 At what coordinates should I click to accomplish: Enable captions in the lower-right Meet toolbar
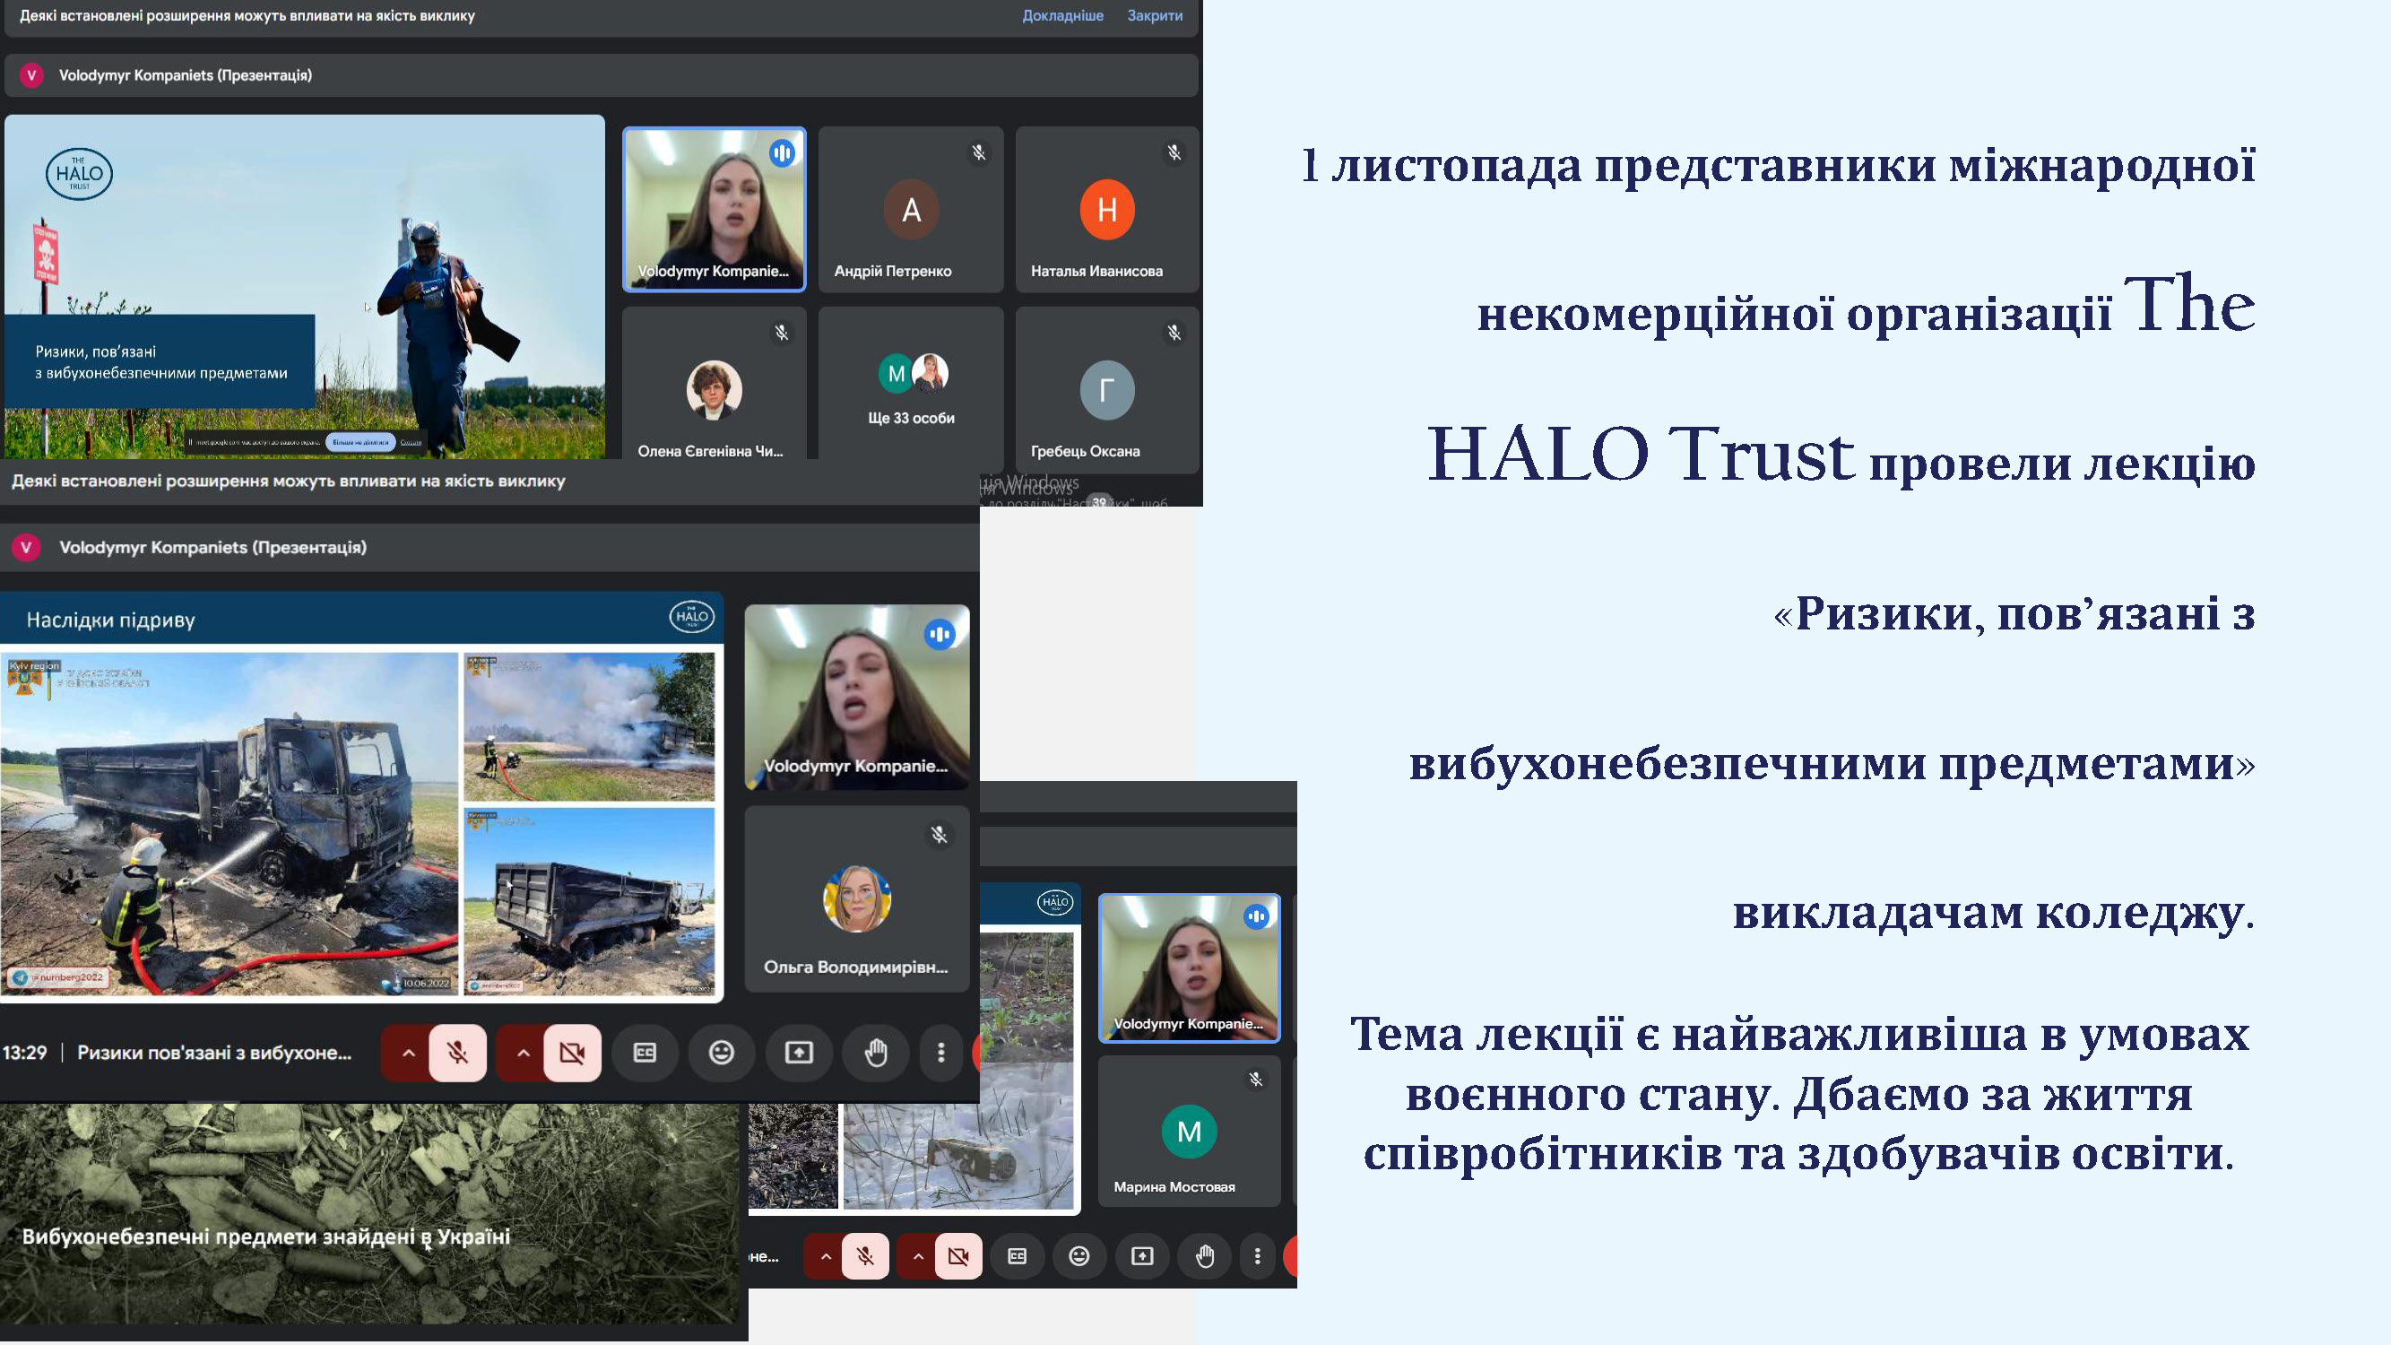click(1018, 1256)
